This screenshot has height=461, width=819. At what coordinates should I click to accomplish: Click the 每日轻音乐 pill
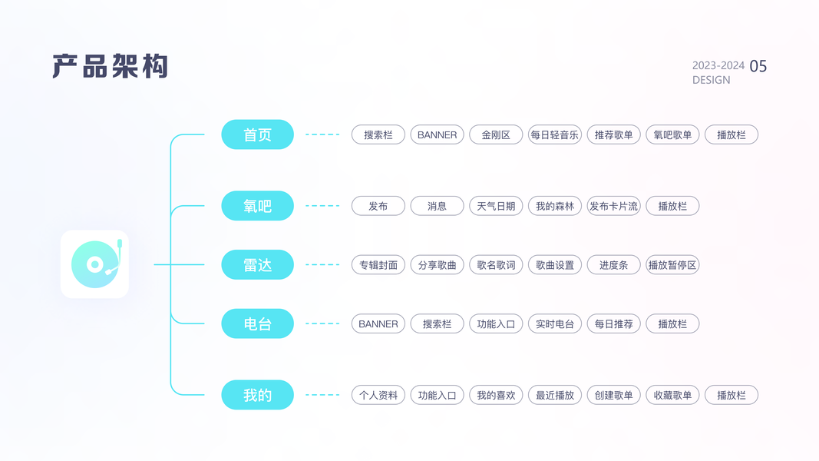click(554, 134)
